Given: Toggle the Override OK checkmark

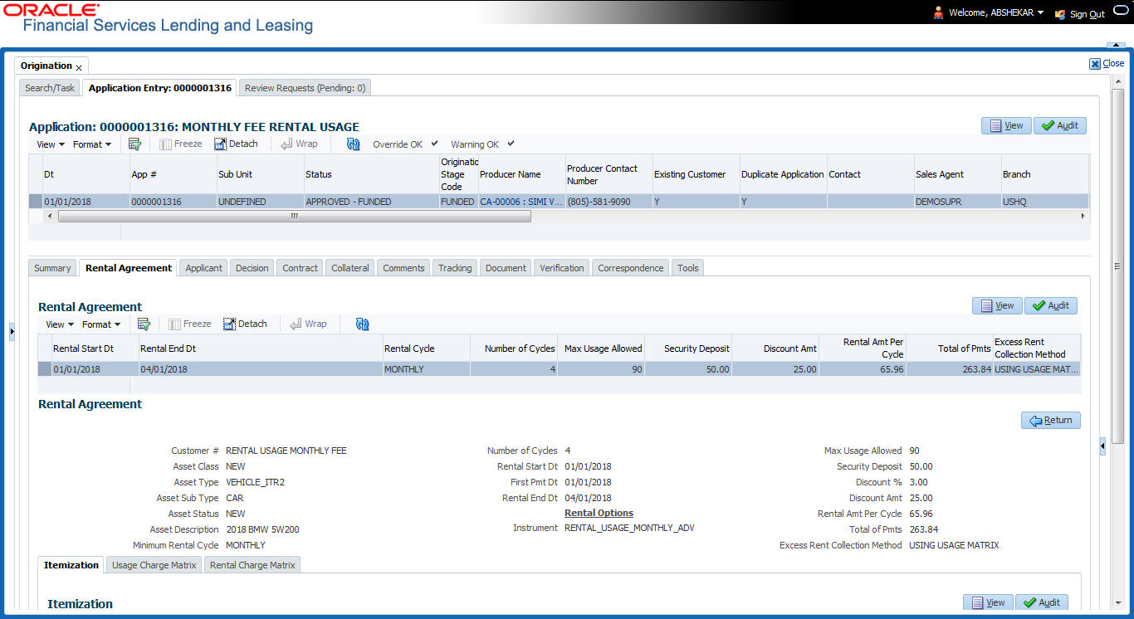Looking at the screenshot, I should coord(434,144).
